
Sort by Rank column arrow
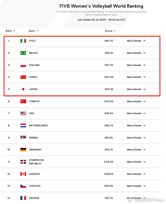14,31
